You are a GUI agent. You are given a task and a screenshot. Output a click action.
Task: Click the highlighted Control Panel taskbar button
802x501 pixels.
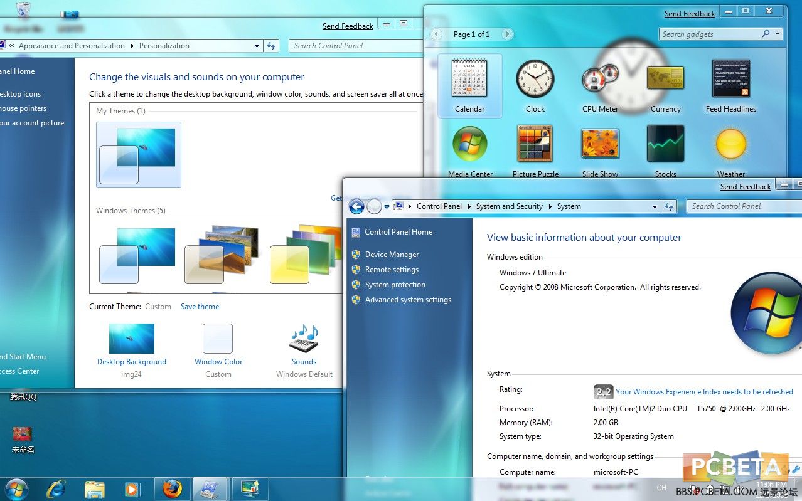210,489
